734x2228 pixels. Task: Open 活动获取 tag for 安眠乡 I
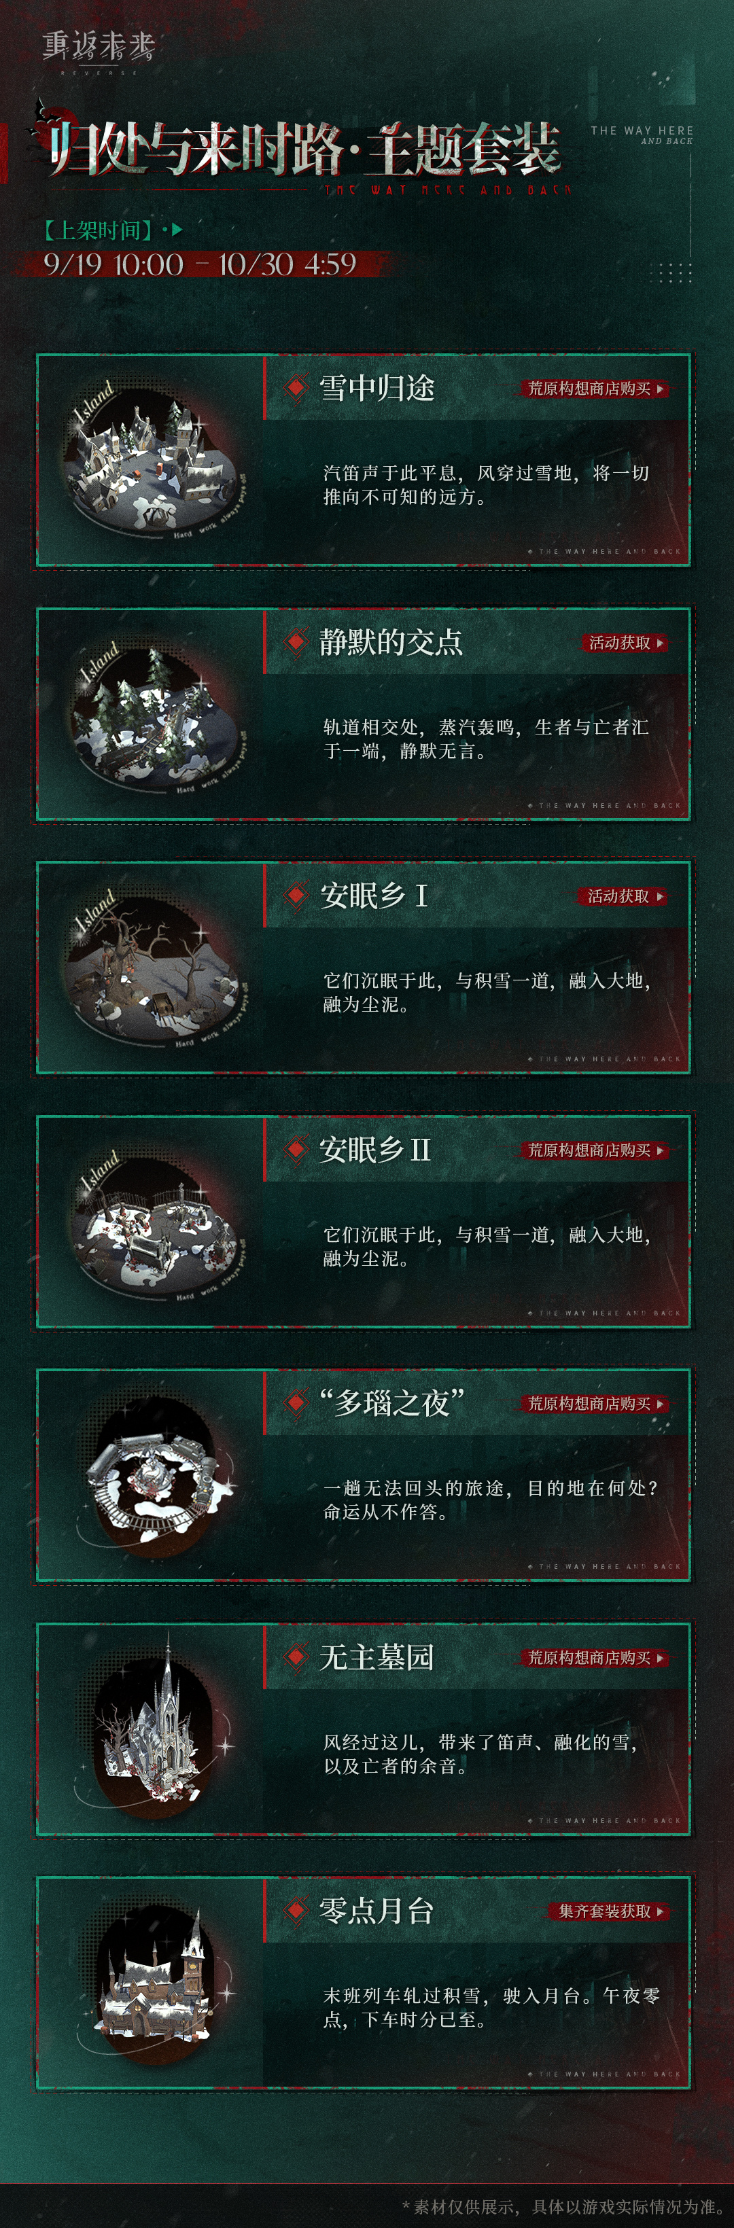pyautogui.click(x=624, y=896)
